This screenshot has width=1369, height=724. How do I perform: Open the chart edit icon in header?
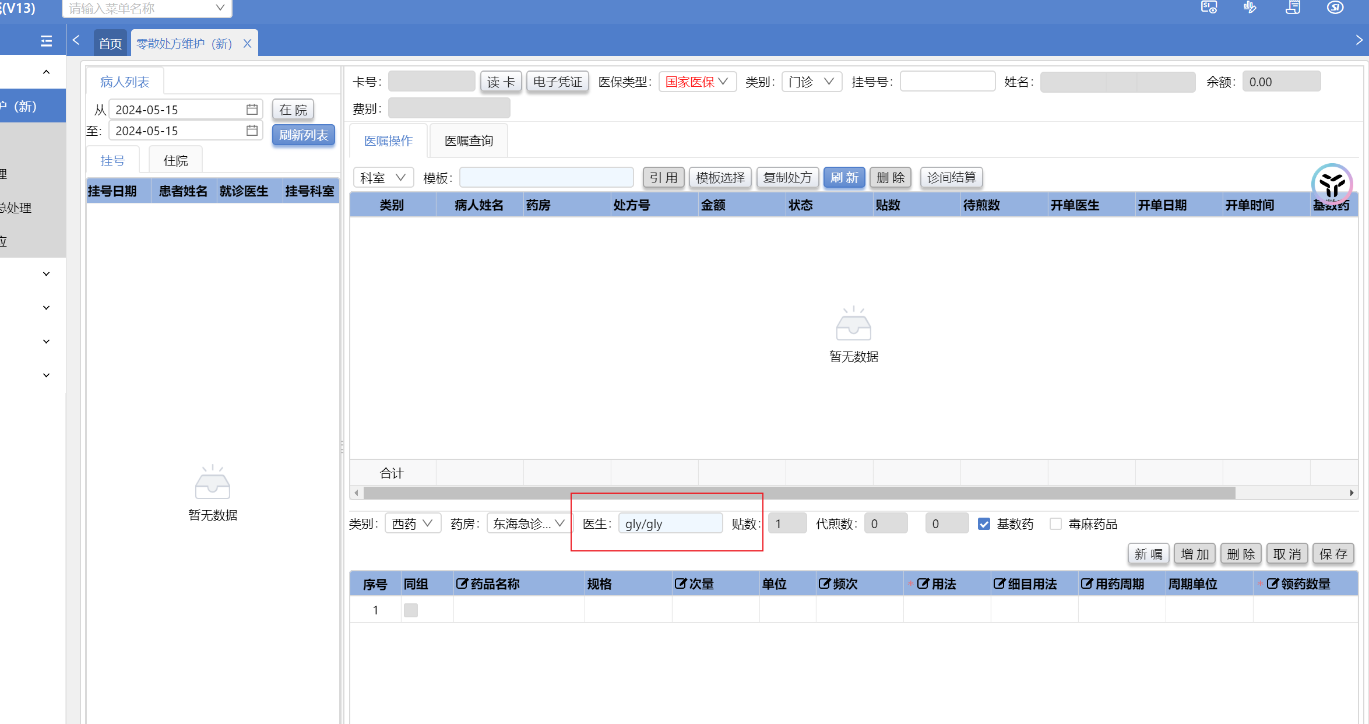pos(1250,8)
